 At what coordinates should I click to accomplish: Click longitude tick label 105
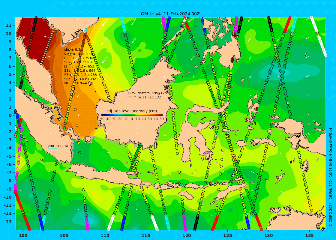[x=64, y=236]
